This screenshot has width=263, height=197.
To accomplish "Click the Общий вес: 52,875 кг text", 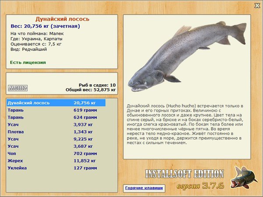I will [x=91, y=90].
